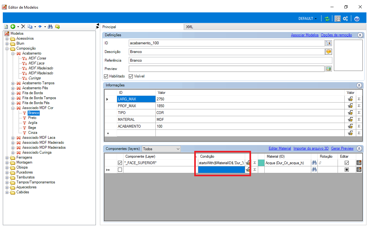
Task: Toggle Editar checkbox in Acqua row
Action: pos(347,163)
